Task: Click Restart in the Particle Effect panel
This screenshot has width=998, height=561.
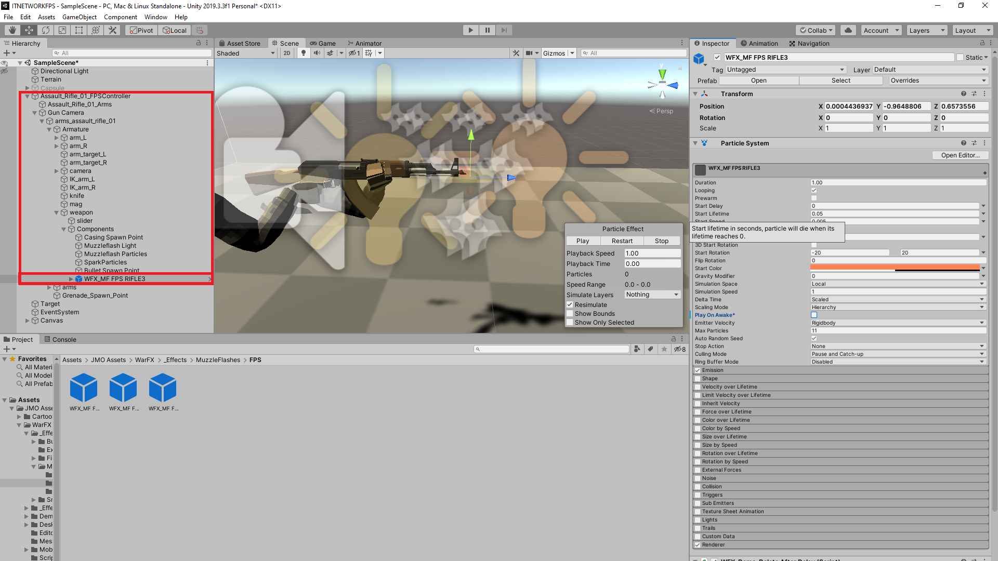Action: click(x=622, y=241)
